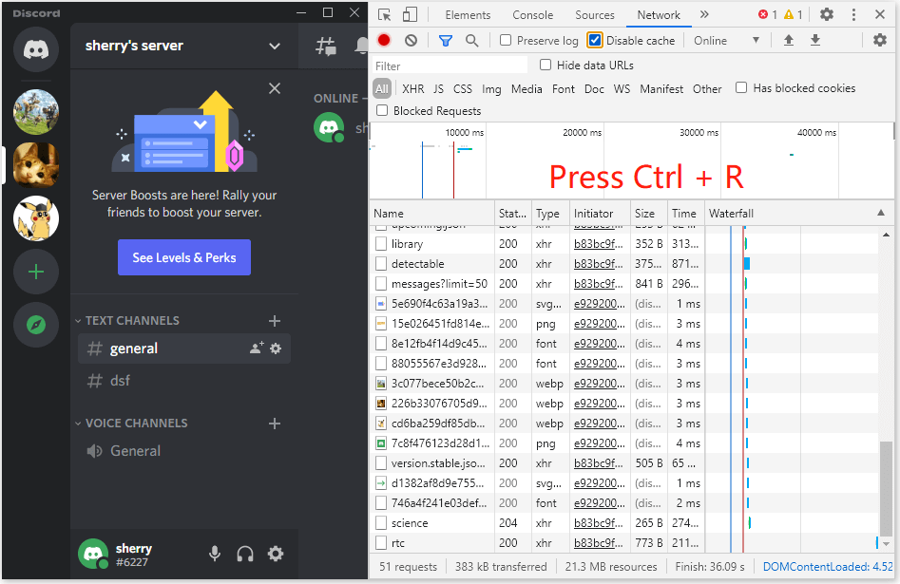The width and height of the screenshot is (900, 584).
Task: Switch to the Console tab
Action: point(532,15)
